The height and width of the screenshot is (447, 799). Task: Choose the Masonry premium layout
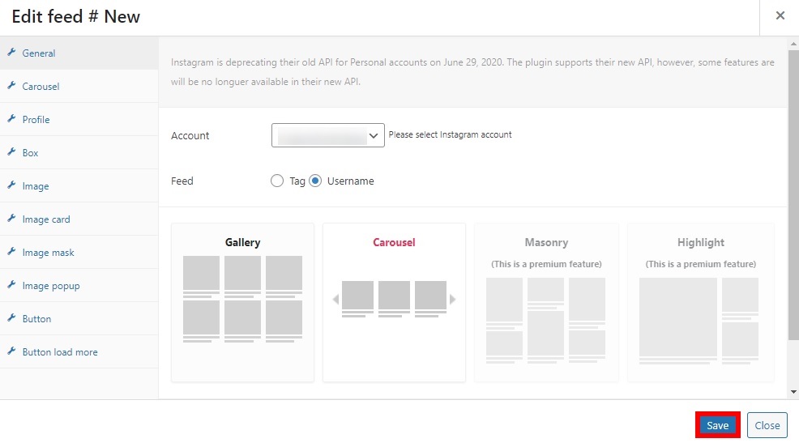pyautogui.click(x=546, y=302)
